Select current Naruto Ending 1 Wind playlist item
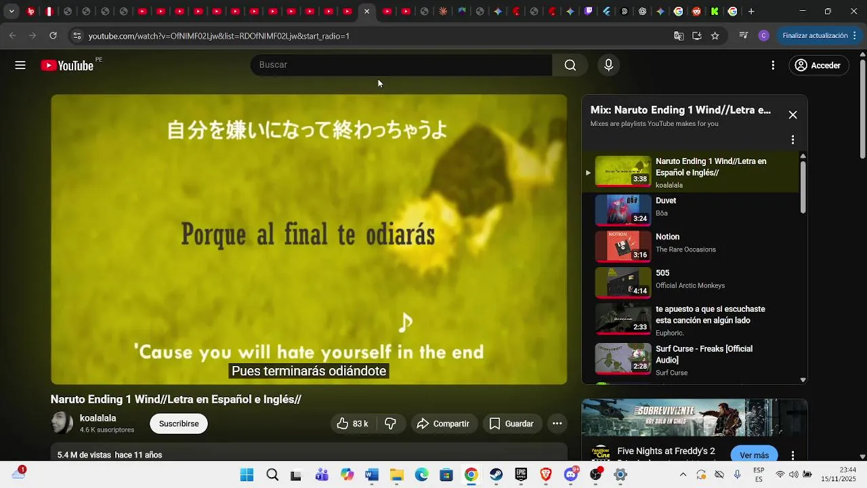 (x=691, y=172)
